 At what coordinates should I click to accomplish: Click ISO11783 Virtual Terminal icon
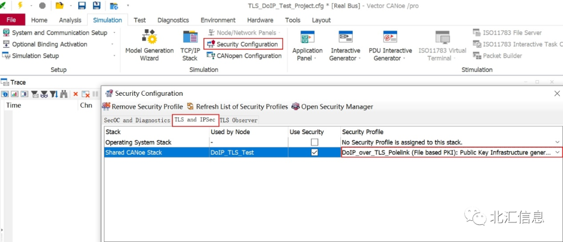(443, 45)
